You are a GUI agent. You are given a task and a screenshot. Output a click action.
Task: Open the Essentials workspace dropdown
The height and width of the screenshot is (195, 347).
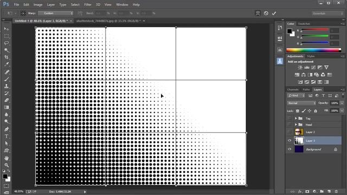click(x=327, y=14)
